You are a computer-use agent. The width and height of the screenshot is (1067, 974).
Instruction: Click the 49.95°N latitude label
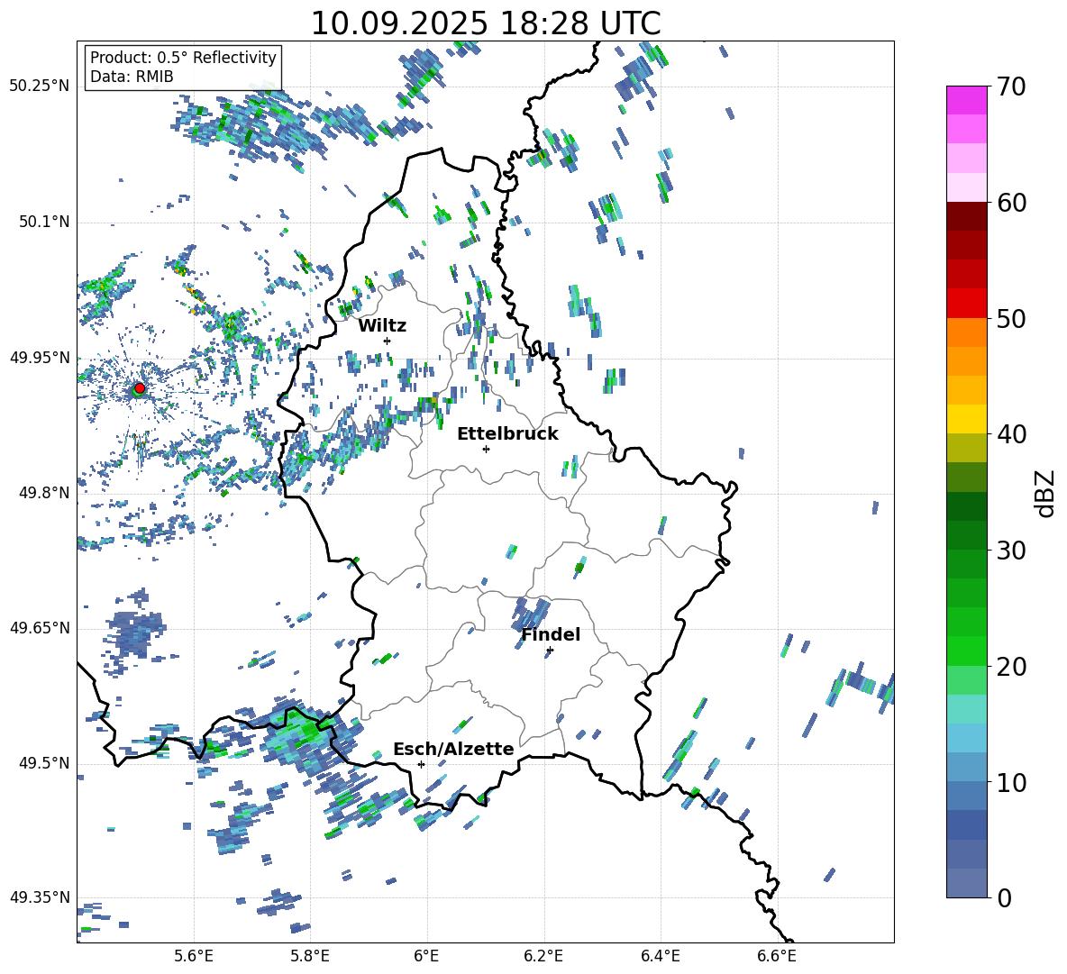40,358
